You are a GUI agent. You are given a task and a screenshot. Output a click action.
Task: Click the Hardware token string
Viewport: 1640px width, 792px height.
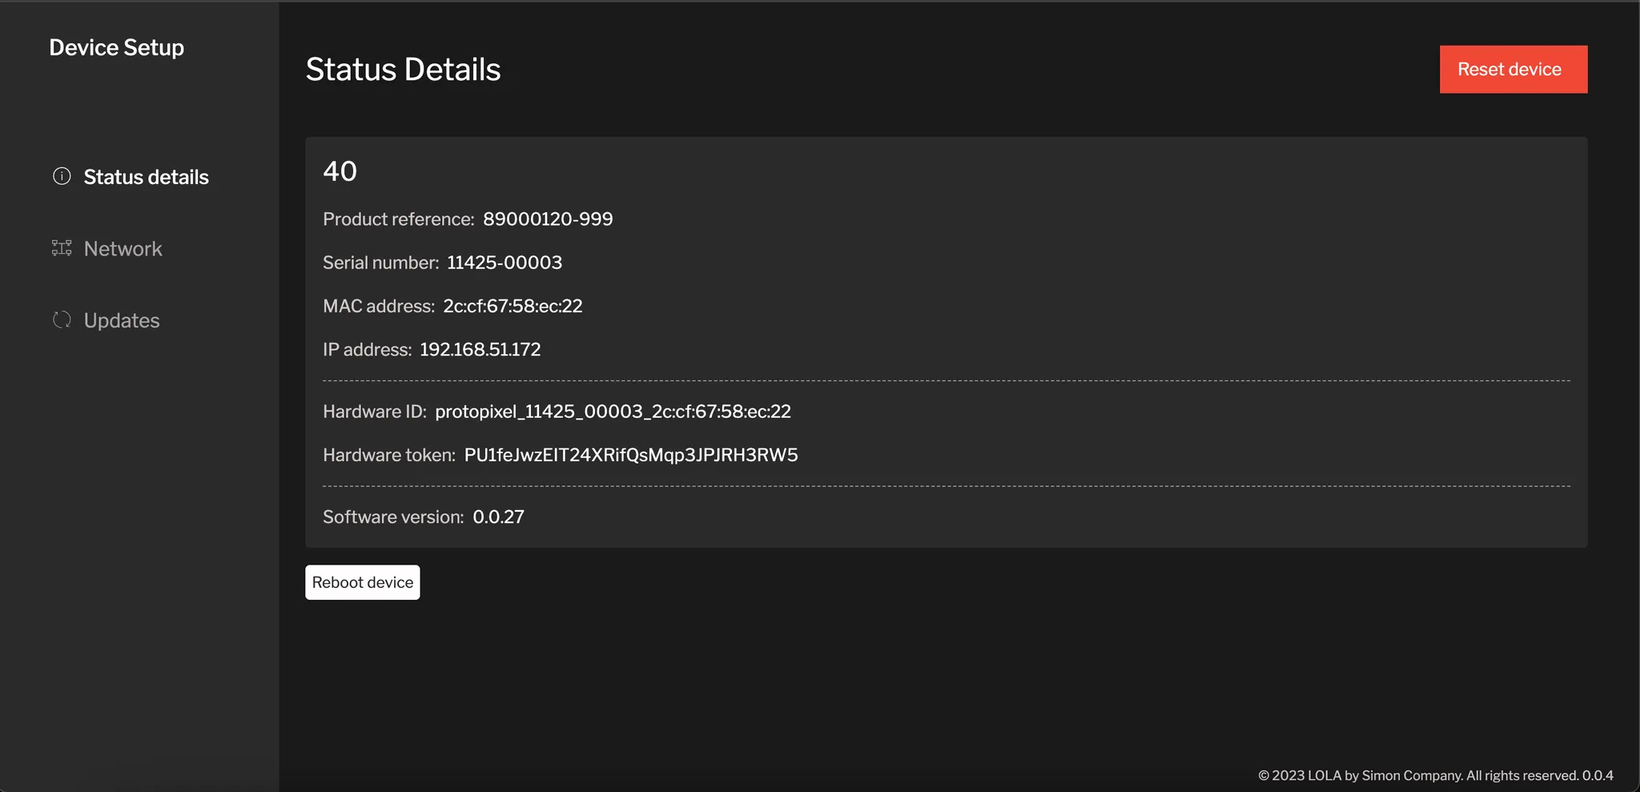click(631, 454)
